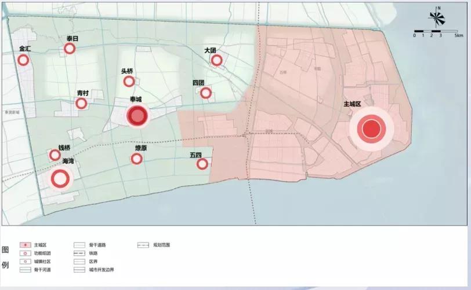Click the red ring marker below 四团
The width and height of the screenshot is (471, 290).
(x=206, y=93)
